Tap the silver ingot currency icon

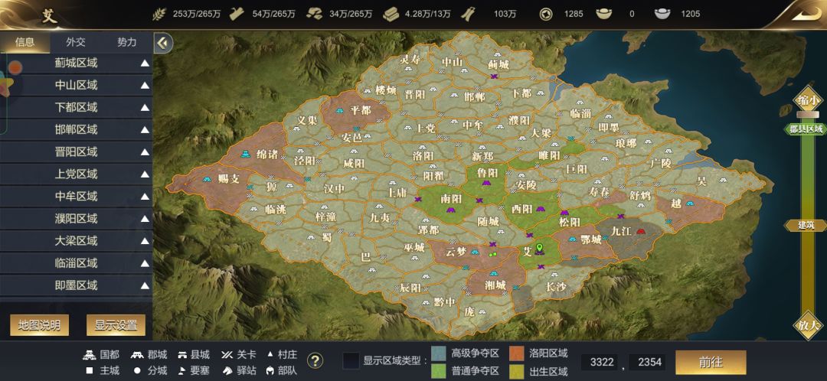[x=662, y=14]
